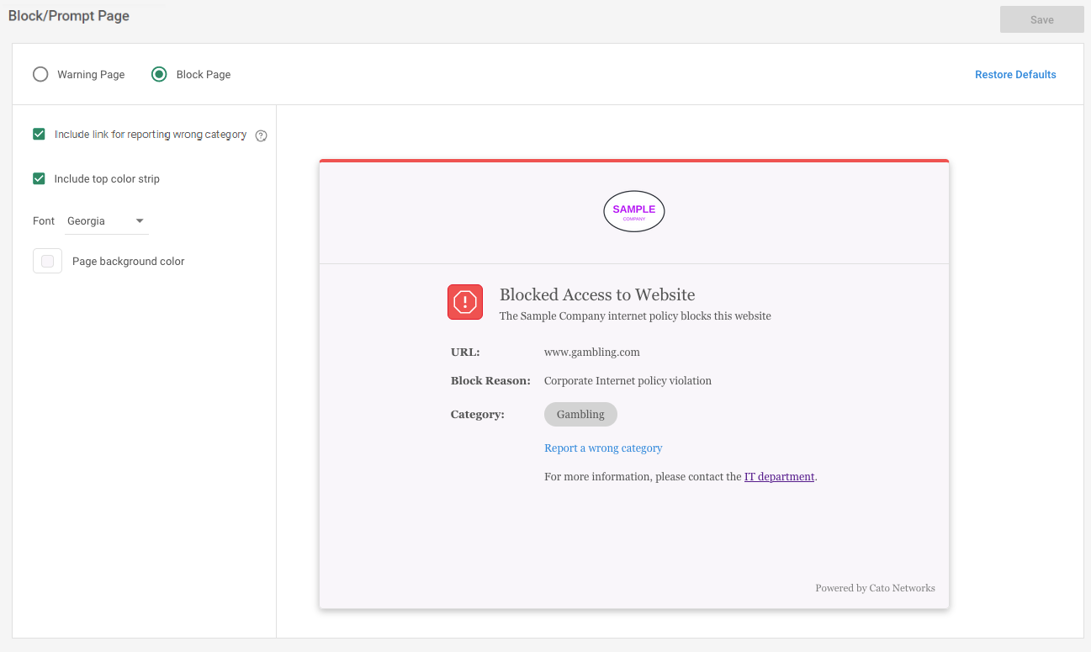Click Restore Defaults link

coord(1015,75)
